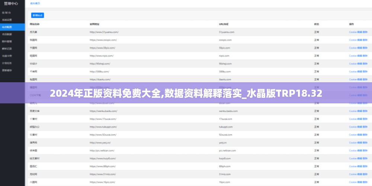Screen dimensions: 372x186
Task: Click the 前台首页 breadcrumb link
Action: 35,3
